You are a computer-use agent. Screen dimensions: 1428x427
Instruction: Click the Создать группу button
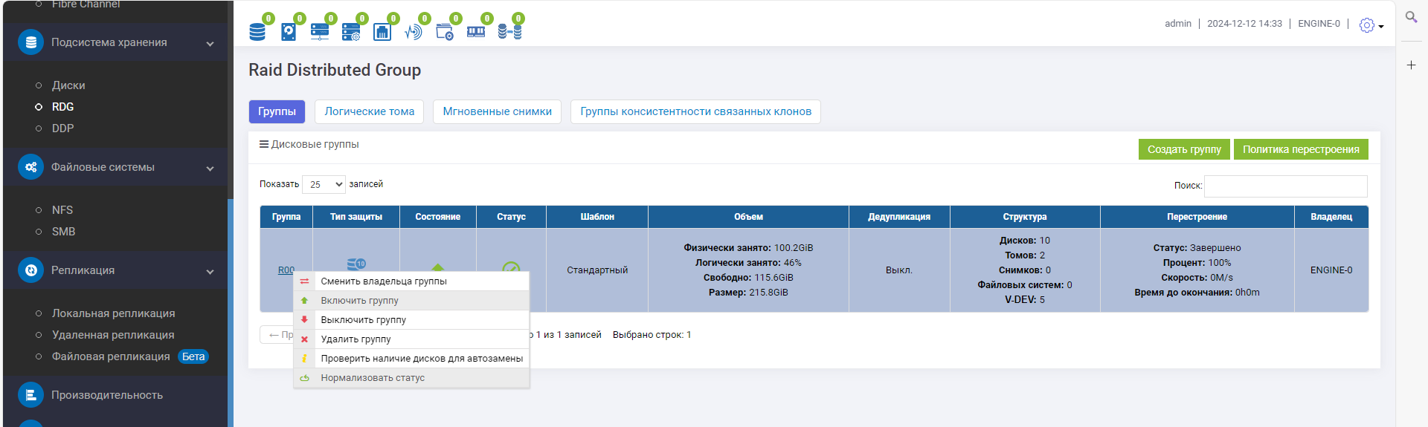(1184, 149)
